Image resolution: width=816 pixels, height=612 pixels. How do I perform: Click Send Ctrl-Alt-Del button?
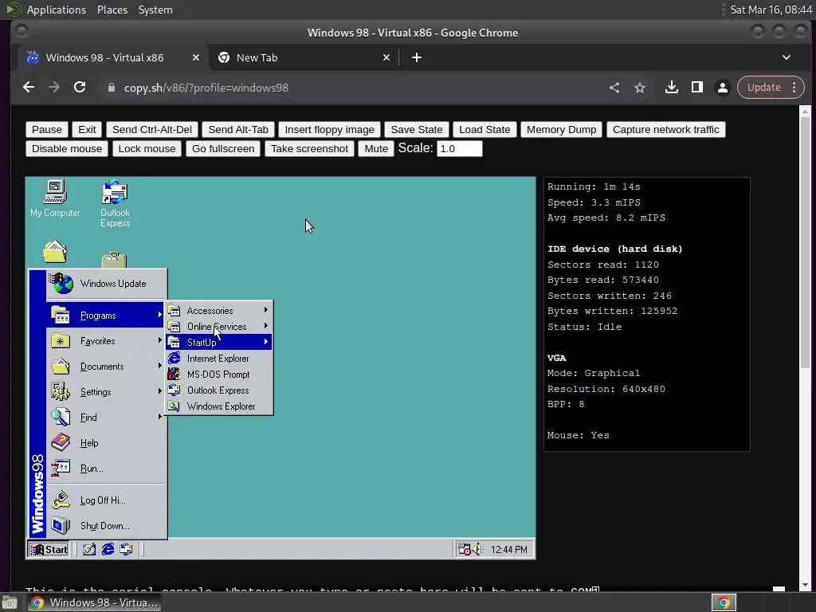tap(152, 130)
